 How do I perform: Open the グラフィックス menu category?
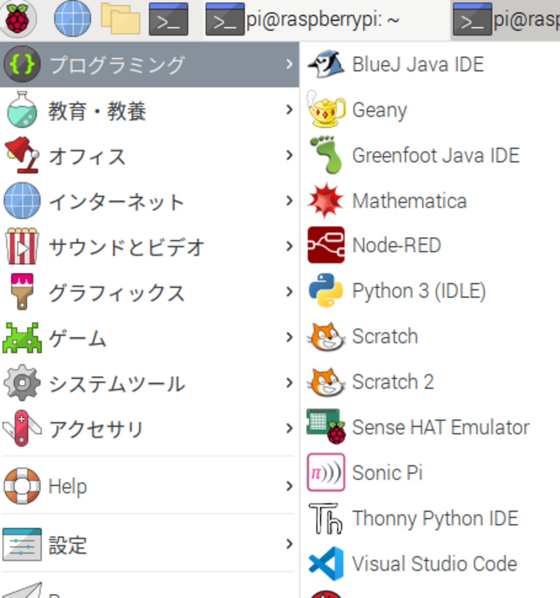click(149, 292)
